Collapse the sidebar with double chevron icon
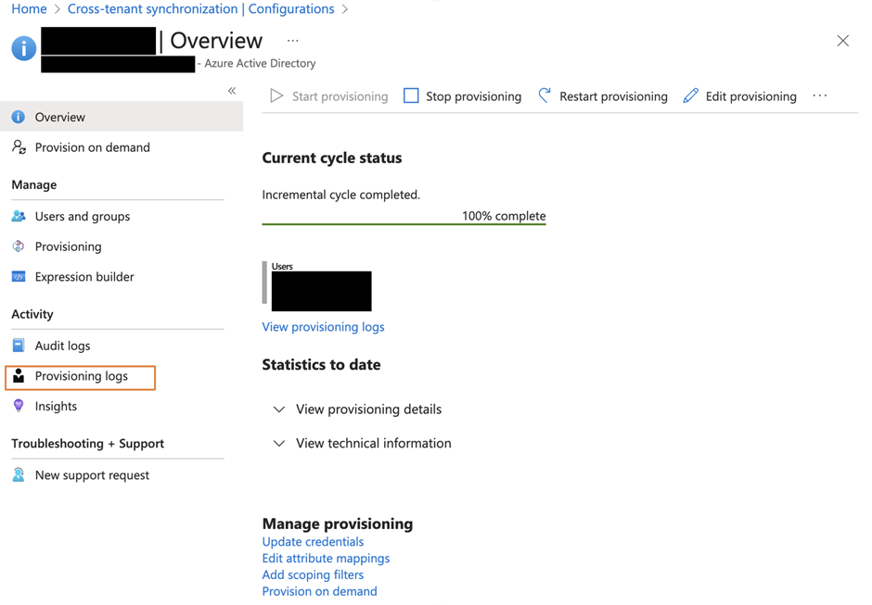 232,91
